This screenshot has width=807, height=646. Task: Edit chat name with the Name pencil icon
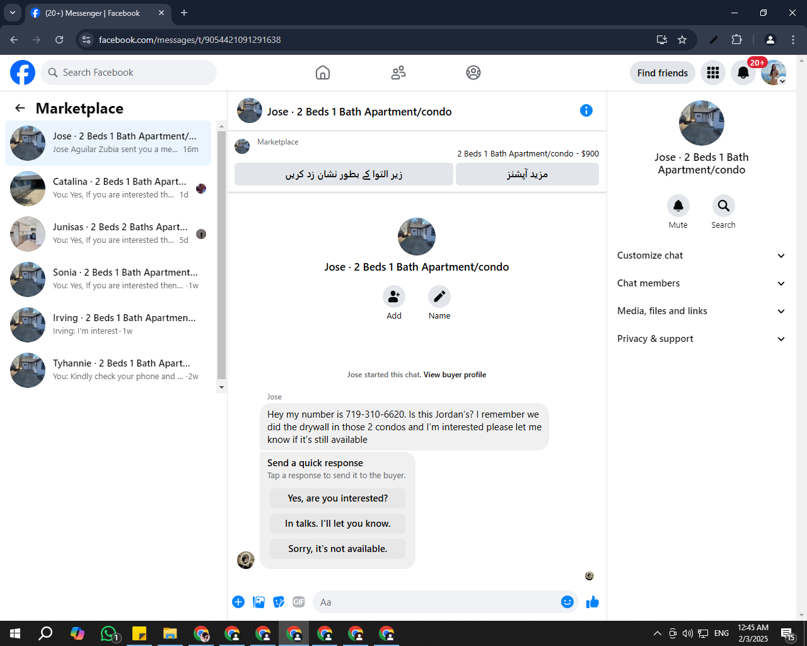point(439,297)
